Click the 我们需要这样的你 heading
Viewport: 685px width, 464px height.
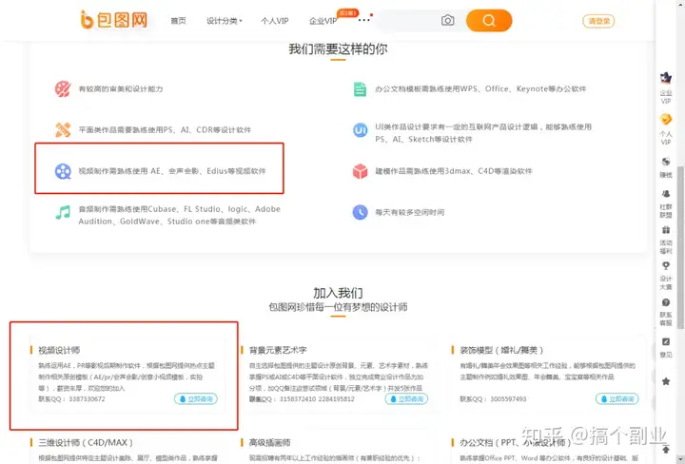(x=338, y=48)
